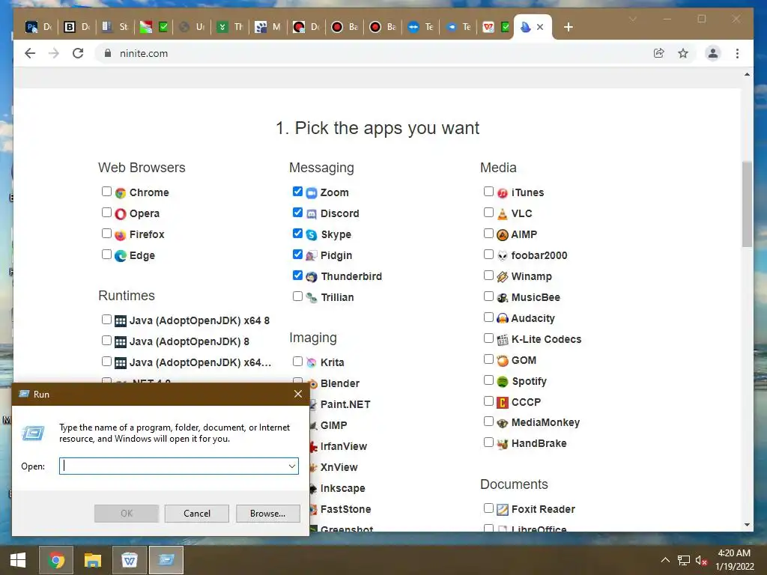Open the share page icon

[x=659, y=53]
